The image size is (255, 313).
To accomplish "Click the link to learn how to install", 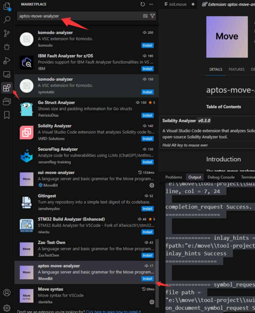I will (113, 311).
